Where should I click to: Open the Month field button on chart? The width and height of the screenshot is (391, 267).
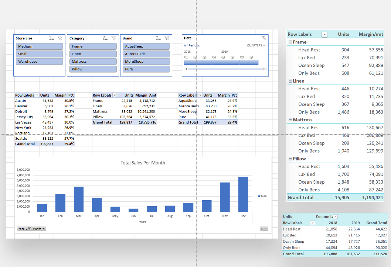pos(39,229)
